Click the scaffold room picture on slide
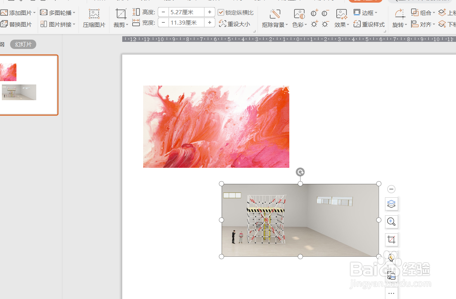Viewport: 456px width, 299px height. [x=300, y=220]
